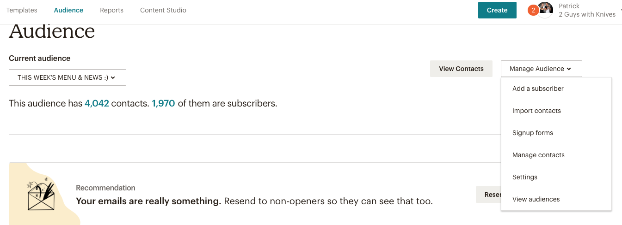Open the Reports tab
This screenshot has height=225, width=622.
(111, 10)
